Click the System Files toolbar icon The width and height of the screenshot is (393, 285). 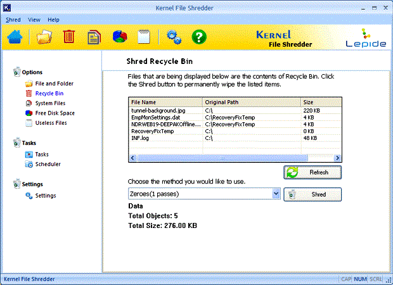click(94, 37)
